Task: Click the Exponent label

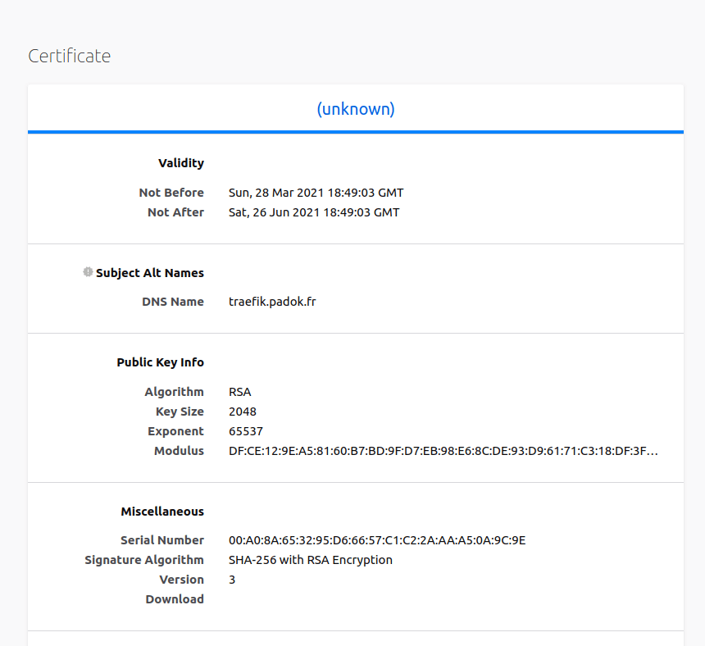Action: (175, 431)
